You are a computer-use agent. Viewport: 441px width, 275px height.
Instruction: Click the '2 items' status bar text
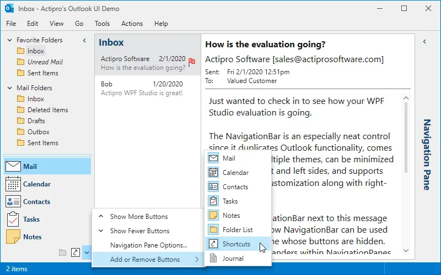click(x=17, y=269)
